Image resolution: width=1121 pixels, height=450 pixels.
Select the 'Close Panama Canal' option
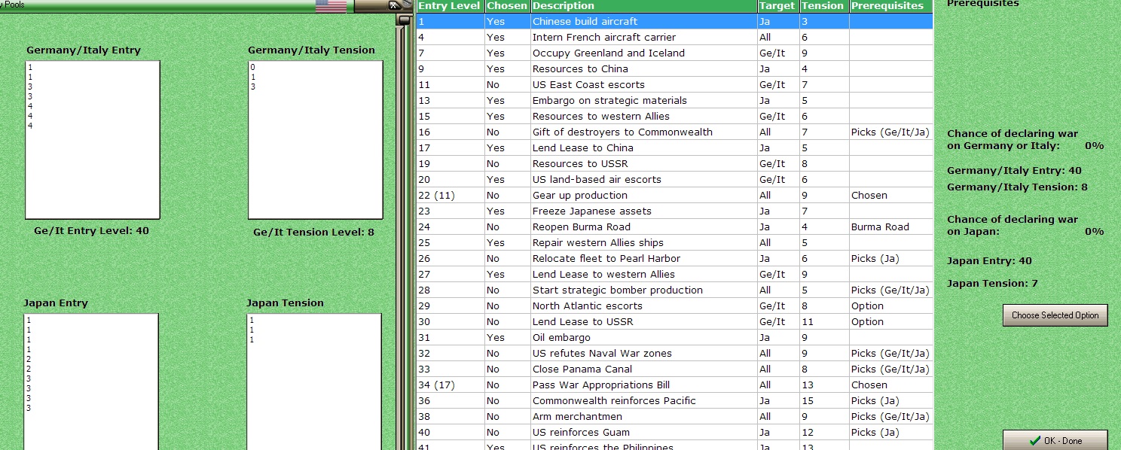(674, 369)
